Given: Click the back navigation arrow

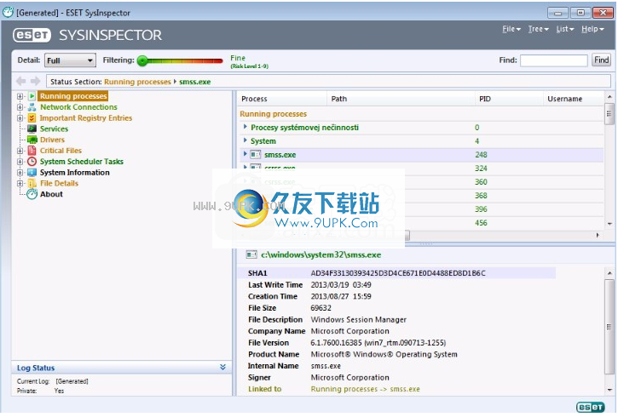Looking at the screenshot, I should (21, 82).
